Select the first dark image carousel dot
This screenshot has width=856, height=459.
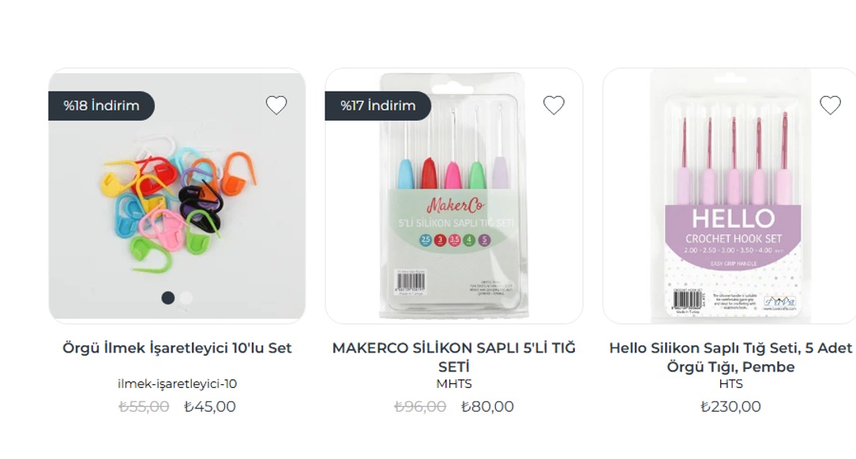pos(168,297)
